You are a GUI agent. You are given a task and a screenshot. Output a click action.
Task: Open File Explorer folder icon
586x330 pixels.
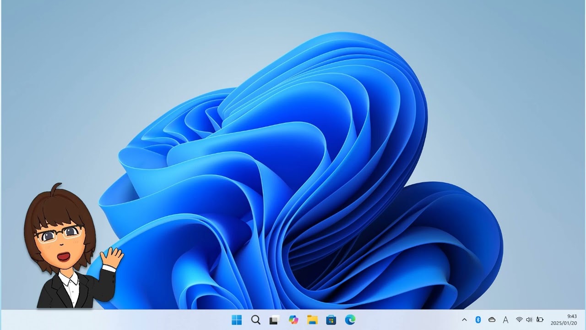pyautogui.click(x=312, y=320)
